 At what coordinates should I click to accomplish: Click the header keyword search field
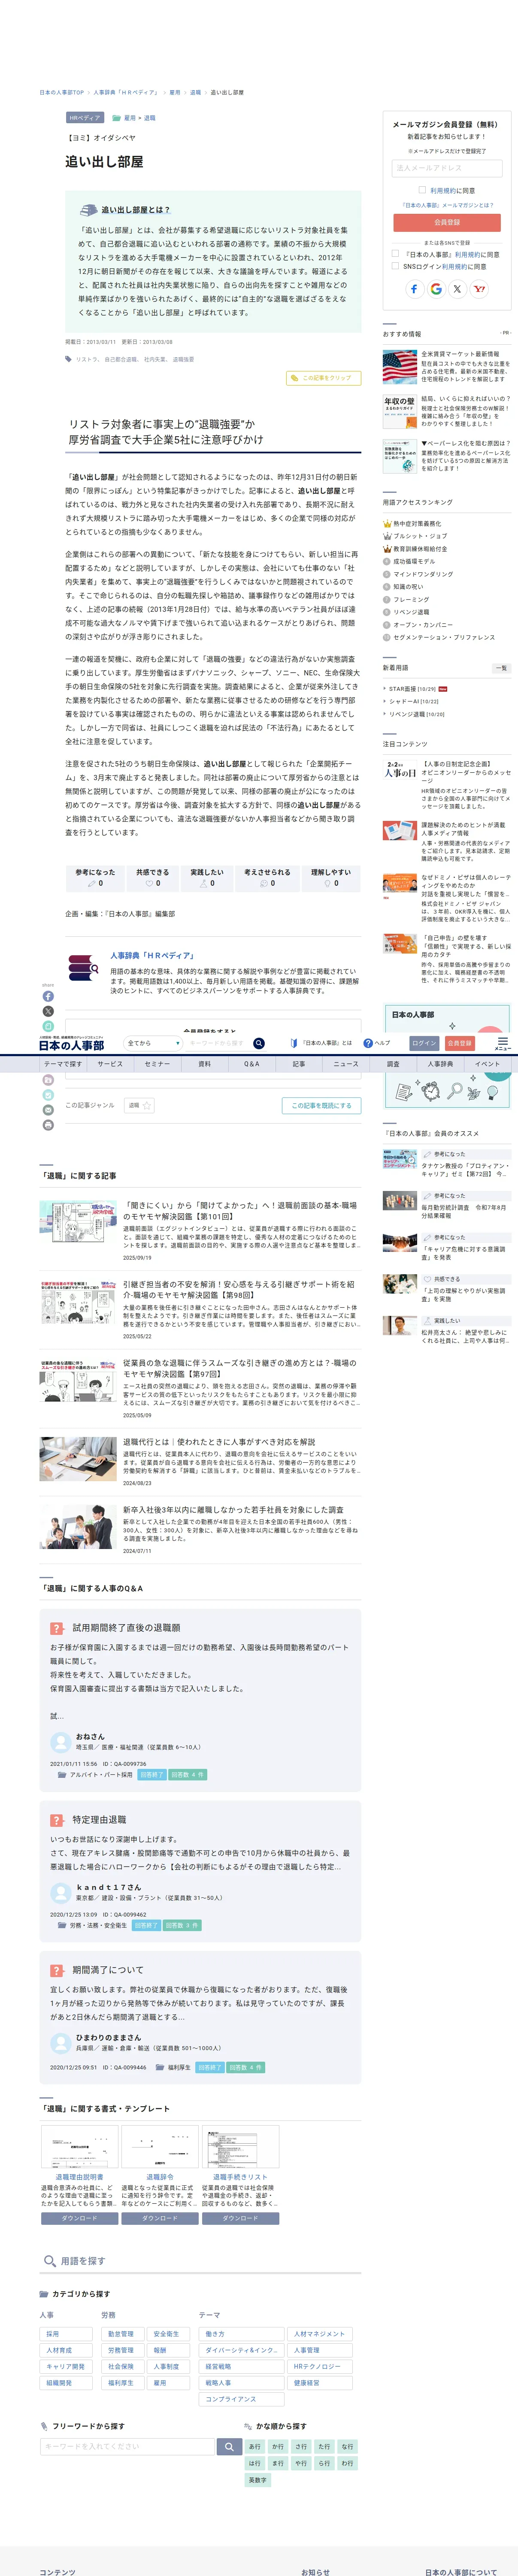pyautogui.click(x=218, y=1043)
